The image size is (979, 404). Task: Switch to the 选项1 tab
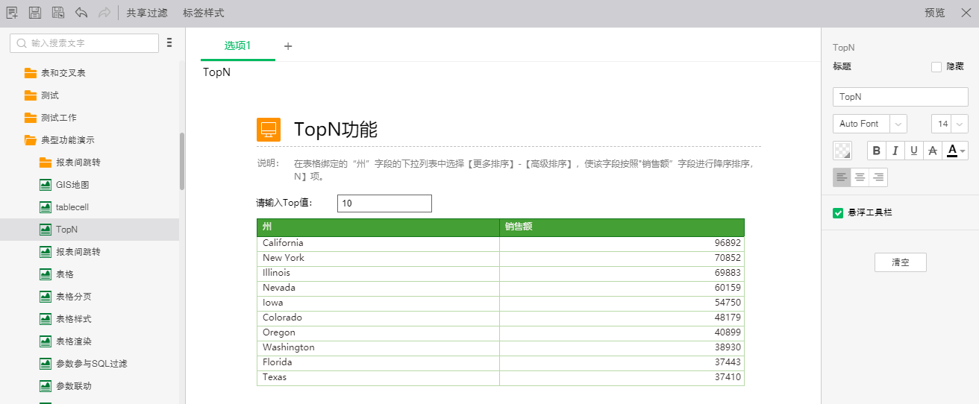(x=237, y=45)
